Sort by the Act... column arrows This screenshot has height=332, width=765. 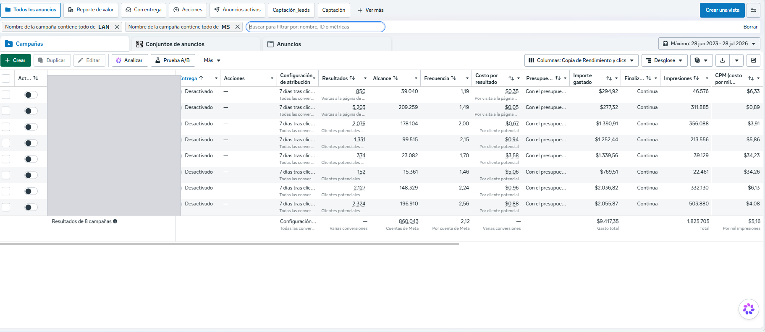[x=36, y=78]
